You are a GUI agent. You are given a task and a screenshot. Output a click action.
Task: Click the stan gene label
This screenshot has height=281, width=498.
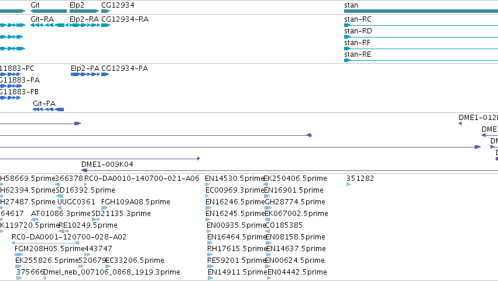click(x=351, y=5)
